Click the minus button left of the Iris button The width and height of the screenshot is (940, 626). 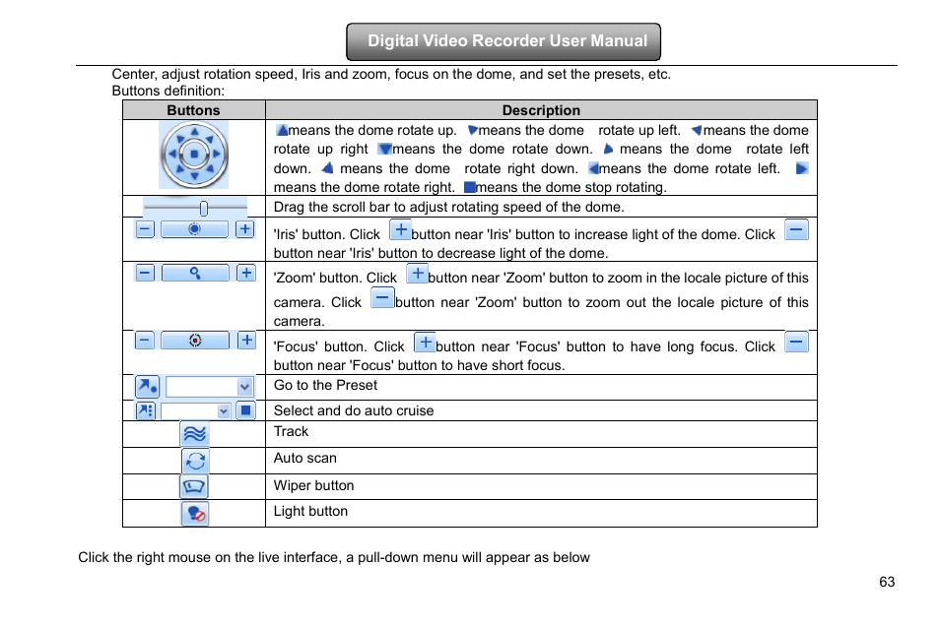pyautogui.click(x=145, y=228)
